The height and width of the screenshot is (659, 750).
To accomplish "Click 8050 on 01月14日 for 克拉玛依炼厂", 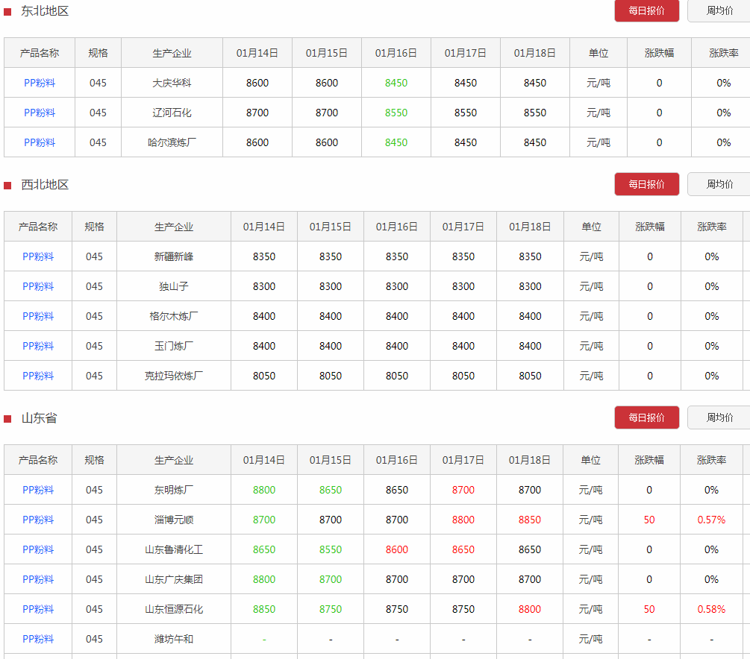I will pyautogui.click(x=264, y=376).
